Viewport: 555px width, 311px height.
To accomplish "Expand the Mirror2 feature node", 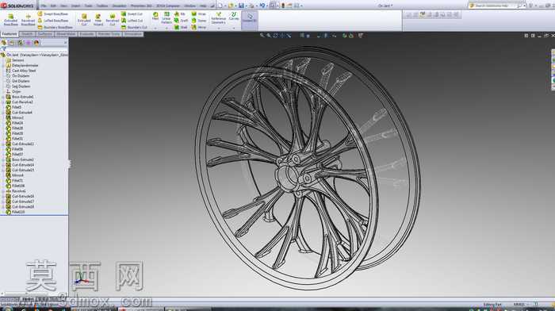I will point(3,117).
